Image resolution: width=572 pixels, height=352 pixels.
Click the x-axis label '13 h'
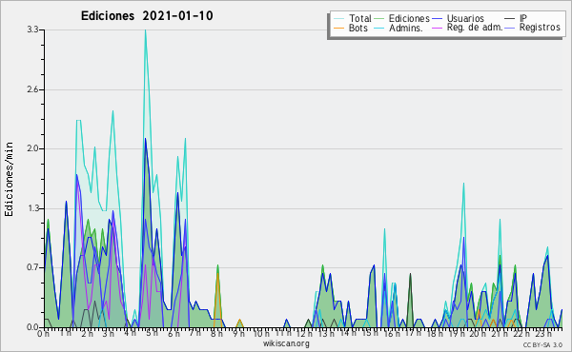(x=325, y=333)
